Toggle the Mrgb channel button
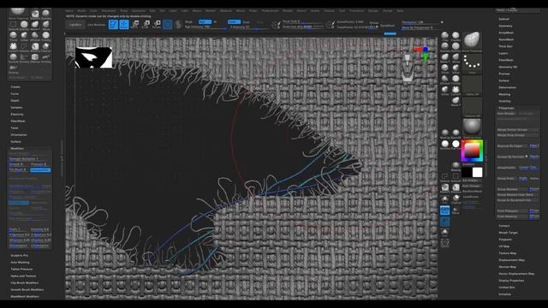The image size is (548, 308). click(189, 21)
